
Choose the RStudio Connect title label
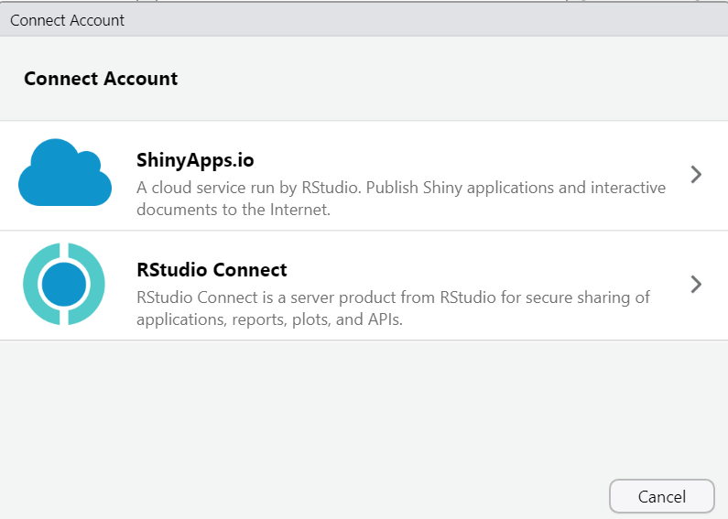(x=212, y=270)
